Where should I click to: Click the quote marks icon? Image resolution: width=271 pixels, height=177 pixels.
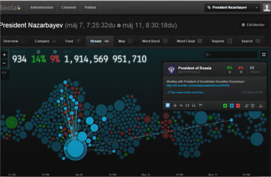(194, 105)
